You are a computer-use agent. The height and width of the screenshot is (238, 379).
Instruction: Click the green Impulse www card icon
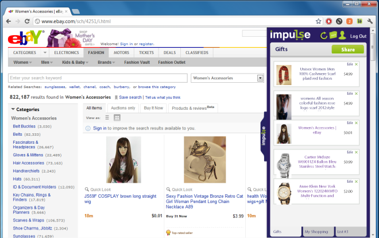[333, 35]
